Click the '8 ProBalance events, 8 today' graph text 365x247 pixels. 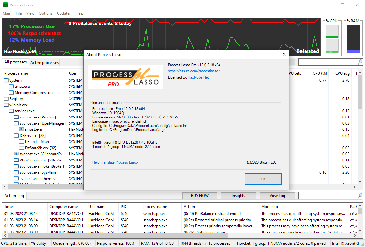[x=100, y=23]
